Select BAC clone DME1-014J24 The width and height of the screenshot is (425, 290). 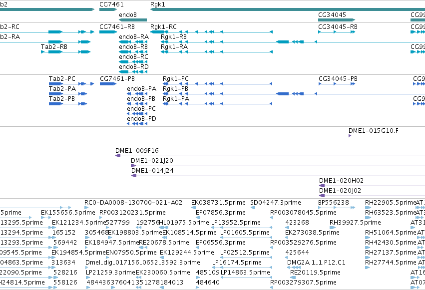tap(152, 171)
